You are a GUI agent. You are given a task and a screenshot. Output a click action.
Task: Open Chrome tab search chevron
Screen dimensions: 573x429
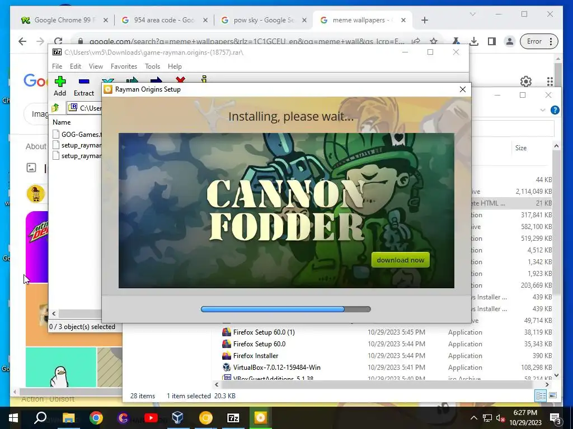tap(472, 14)
